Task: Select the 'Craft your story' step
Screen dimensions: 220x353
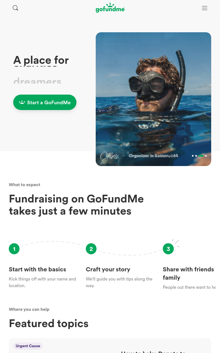Action: pyautogui.click(x=108, y=269)
